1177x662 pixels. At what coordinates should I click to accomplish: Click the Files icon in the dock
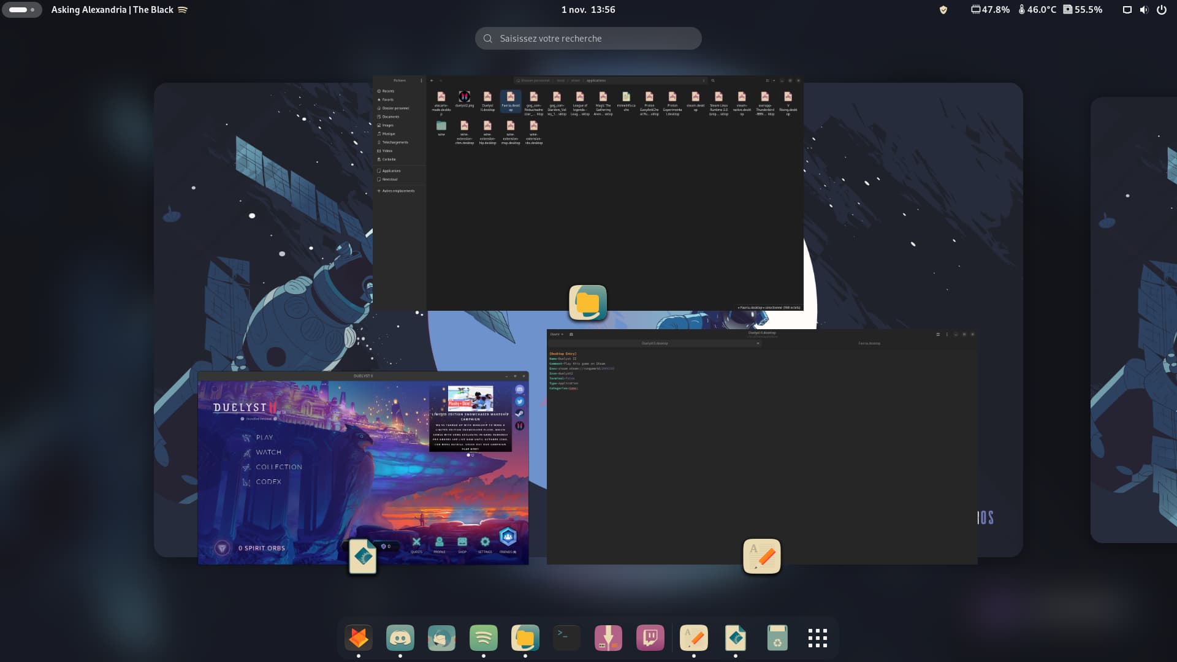(525, 638)
